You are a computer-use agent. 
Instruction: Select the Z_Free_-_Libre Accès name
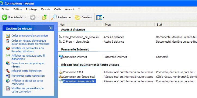click(x=76, y=42)
